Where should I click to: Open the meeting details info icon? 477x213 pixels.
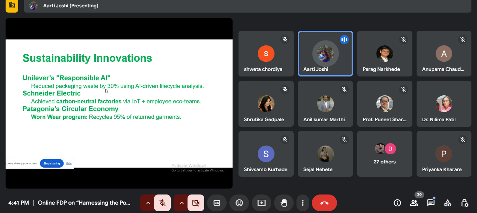pyautogui.click(x=397, y=203)
